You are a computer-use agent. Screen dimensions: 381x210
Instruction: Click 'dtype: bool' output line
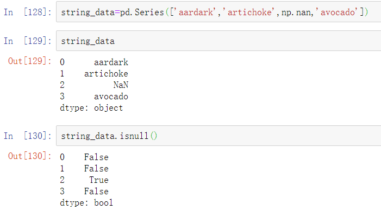pyautogui.click(x=86, y=202)
